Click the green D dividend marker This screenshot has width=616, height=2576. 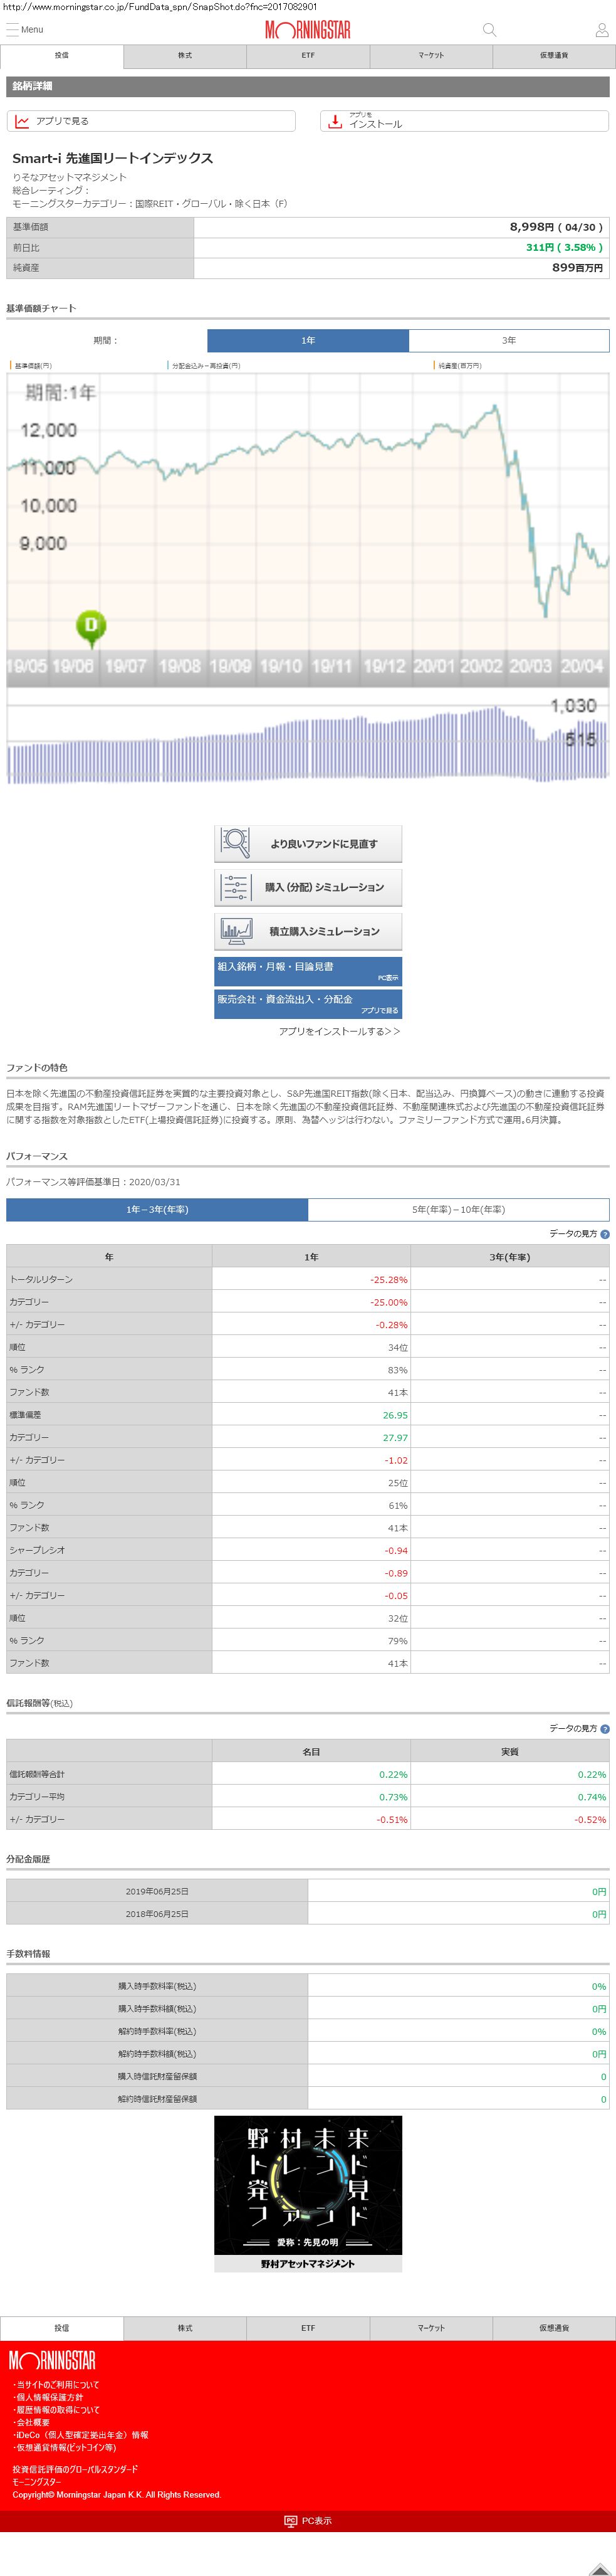[91, 627]
